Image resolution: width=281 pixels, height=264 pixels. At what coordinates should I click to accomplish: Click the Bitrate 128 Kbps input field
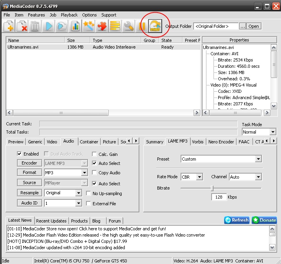pos(219,197)
